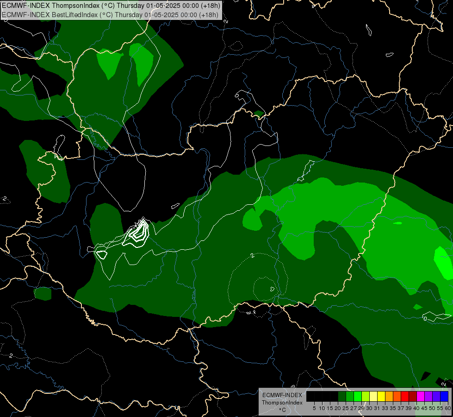The height and width of the screenshot is (417, 453).
Task: Click the °C unit label in legend
Action: (282, 410)
